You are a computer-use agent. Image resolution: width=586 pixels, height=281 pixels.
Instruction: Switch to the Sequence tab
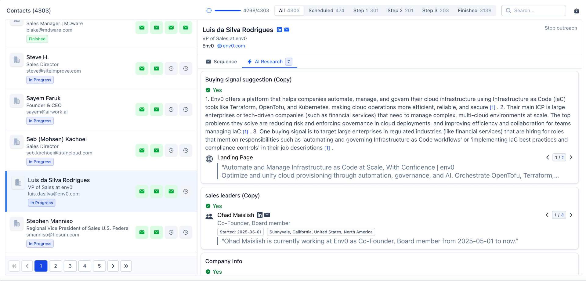221,62
